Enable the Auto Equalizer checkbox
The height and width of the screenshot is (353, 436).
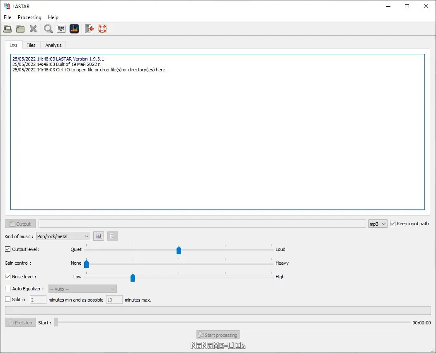click(x=8, y=289)
